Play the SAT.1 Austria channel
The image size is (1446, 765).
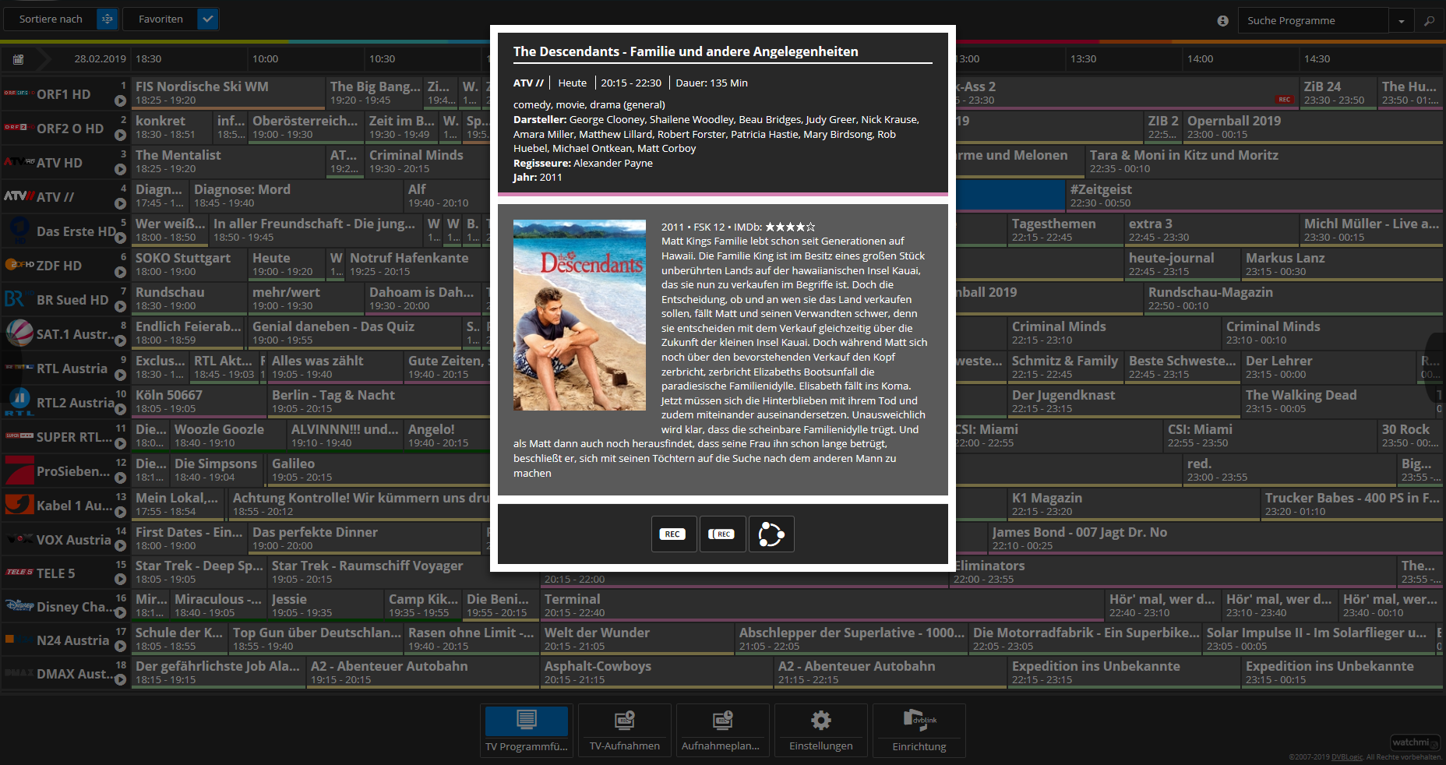click(x=120, y=340)
